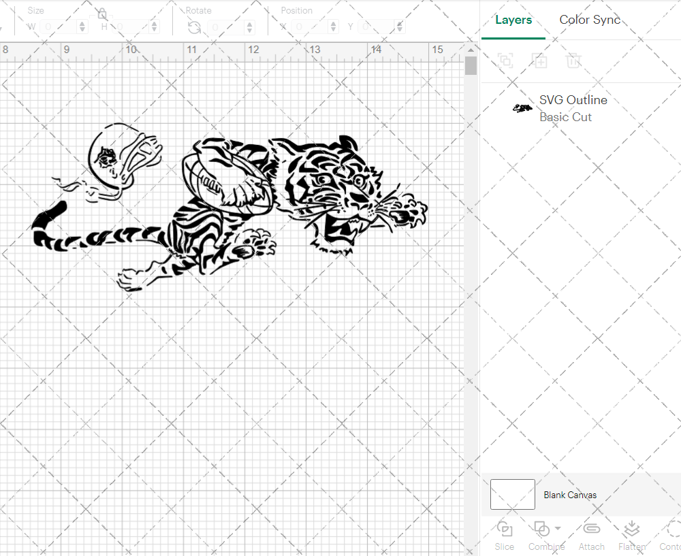This screenshot has width=681, height=556.
Task: Click the canvas vertical scrollbar up arrow
Action: (471, 50)
